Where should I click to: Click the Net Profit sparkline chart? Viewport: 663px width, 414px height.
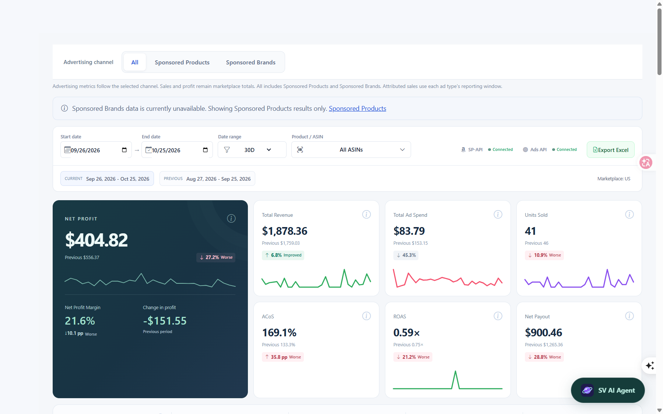pos(150,280)
